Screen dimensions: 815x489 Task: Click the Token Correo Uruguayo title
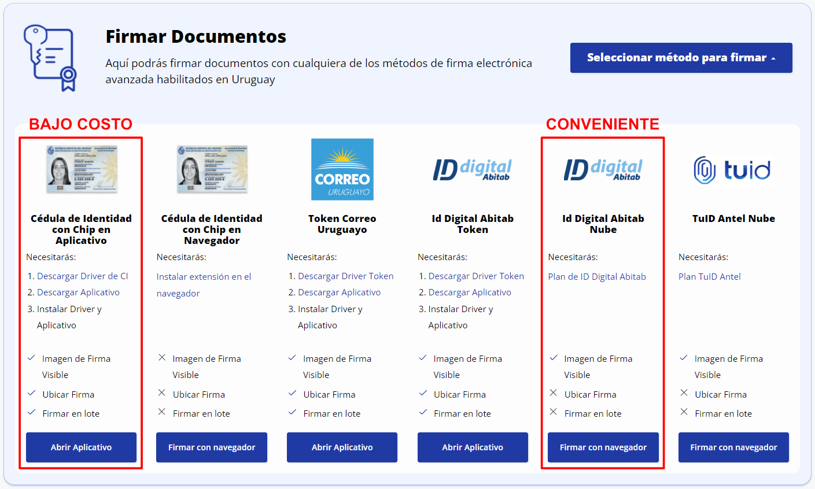(342, 224)
